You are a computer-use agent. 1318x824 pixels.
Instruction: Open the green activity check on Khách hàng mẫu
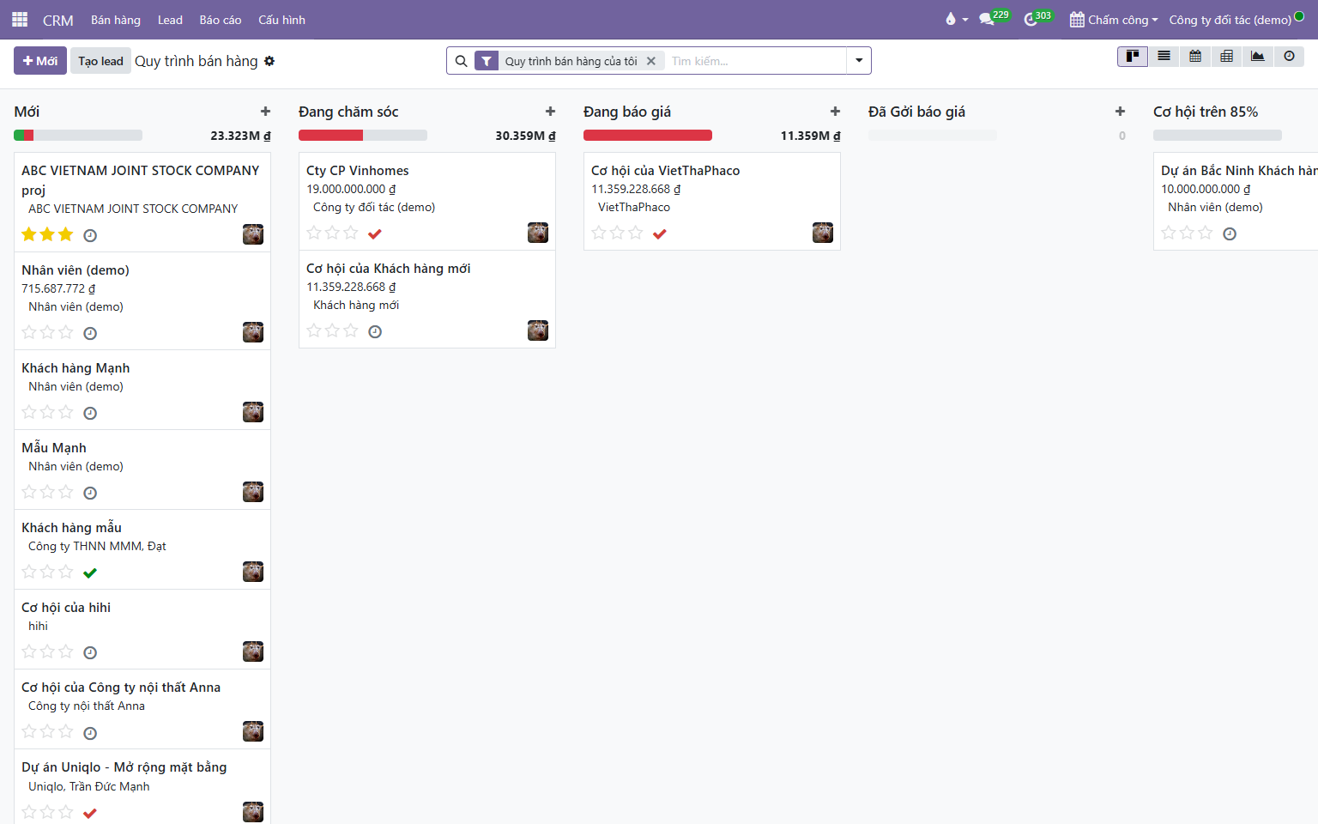pos(90,573)
